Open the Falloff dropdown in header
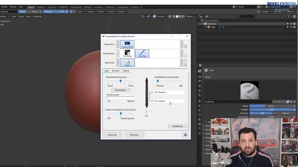The width and height of the screenshot is (298, 167). click(112, 12)
